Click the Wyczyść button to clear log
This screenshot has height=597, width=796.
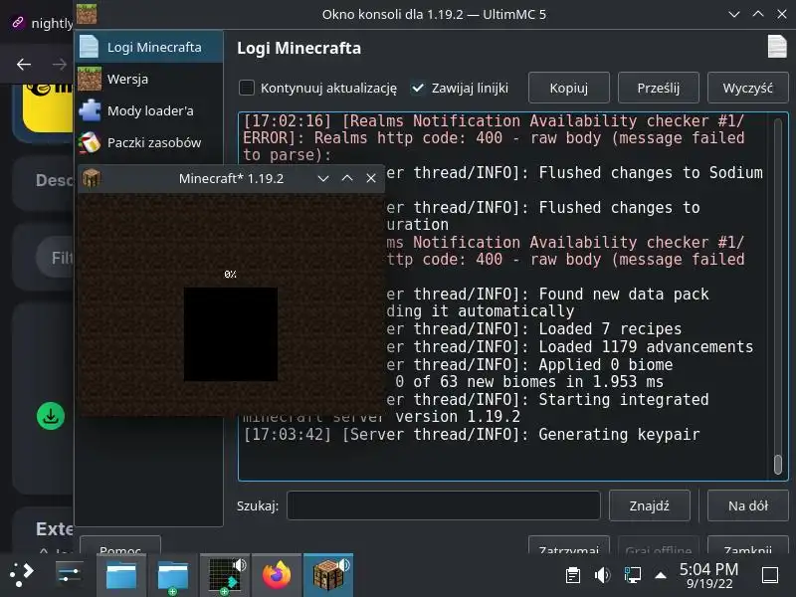point(748,88)
